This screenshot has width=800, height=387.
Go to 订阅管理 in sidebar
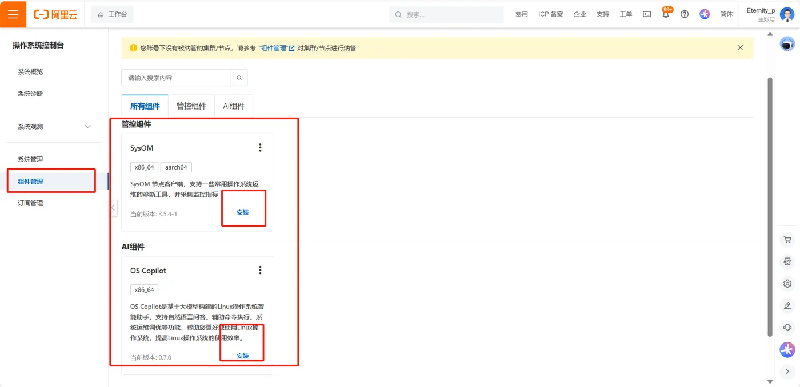pyautogui.click(x=30, y=203)
